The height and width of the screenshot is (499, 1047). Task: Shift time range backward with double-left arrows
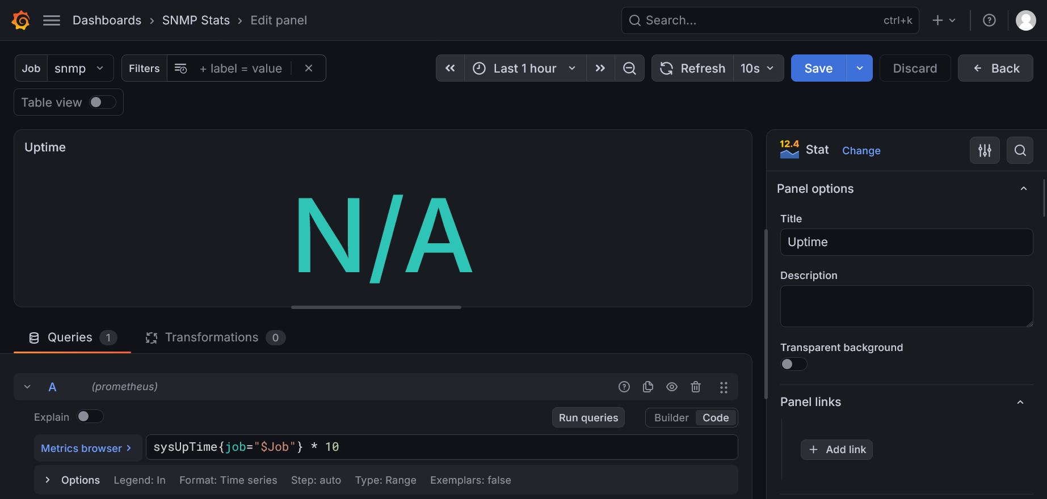(451, 68)
